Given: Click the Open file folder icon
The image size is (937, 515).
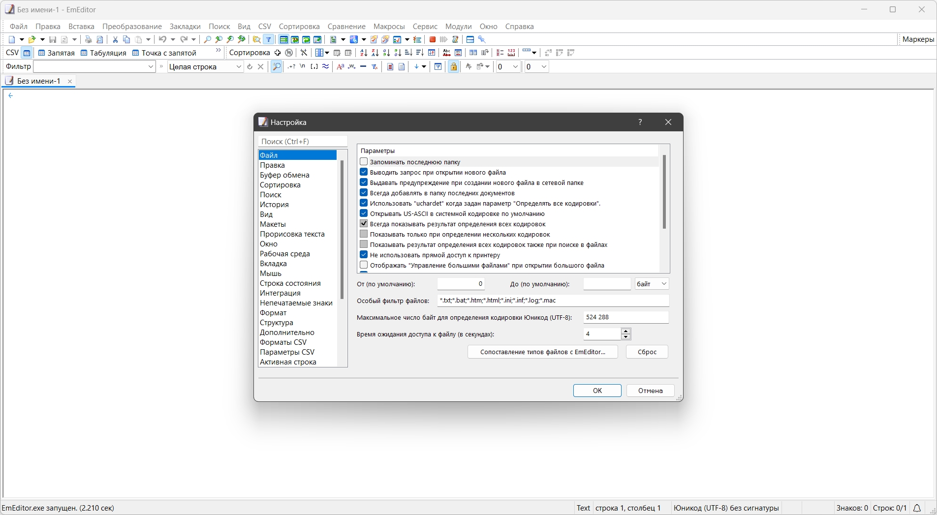Looking at the screenshot, I should [x=32, y=39].
